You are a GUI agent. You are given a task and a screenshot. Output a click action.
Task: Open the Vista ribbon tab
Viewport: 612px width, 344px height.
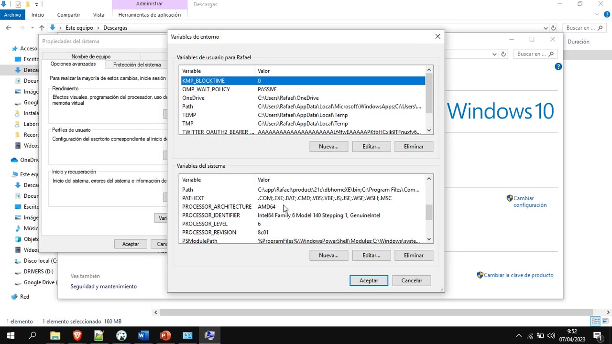tap(99, 15)
